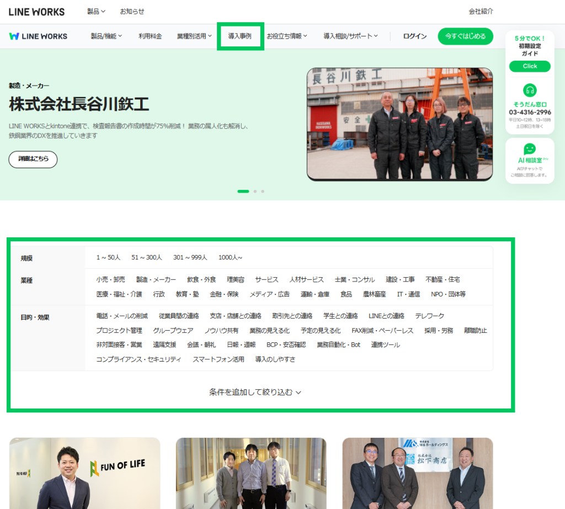Screen dimensions: 565x509
Task: Select the third carousel dot indicator
Action: coord(263,191)
